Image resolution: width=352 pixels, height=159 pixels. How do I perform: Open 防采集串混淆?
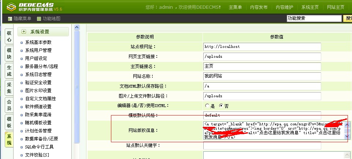(38, 115)
